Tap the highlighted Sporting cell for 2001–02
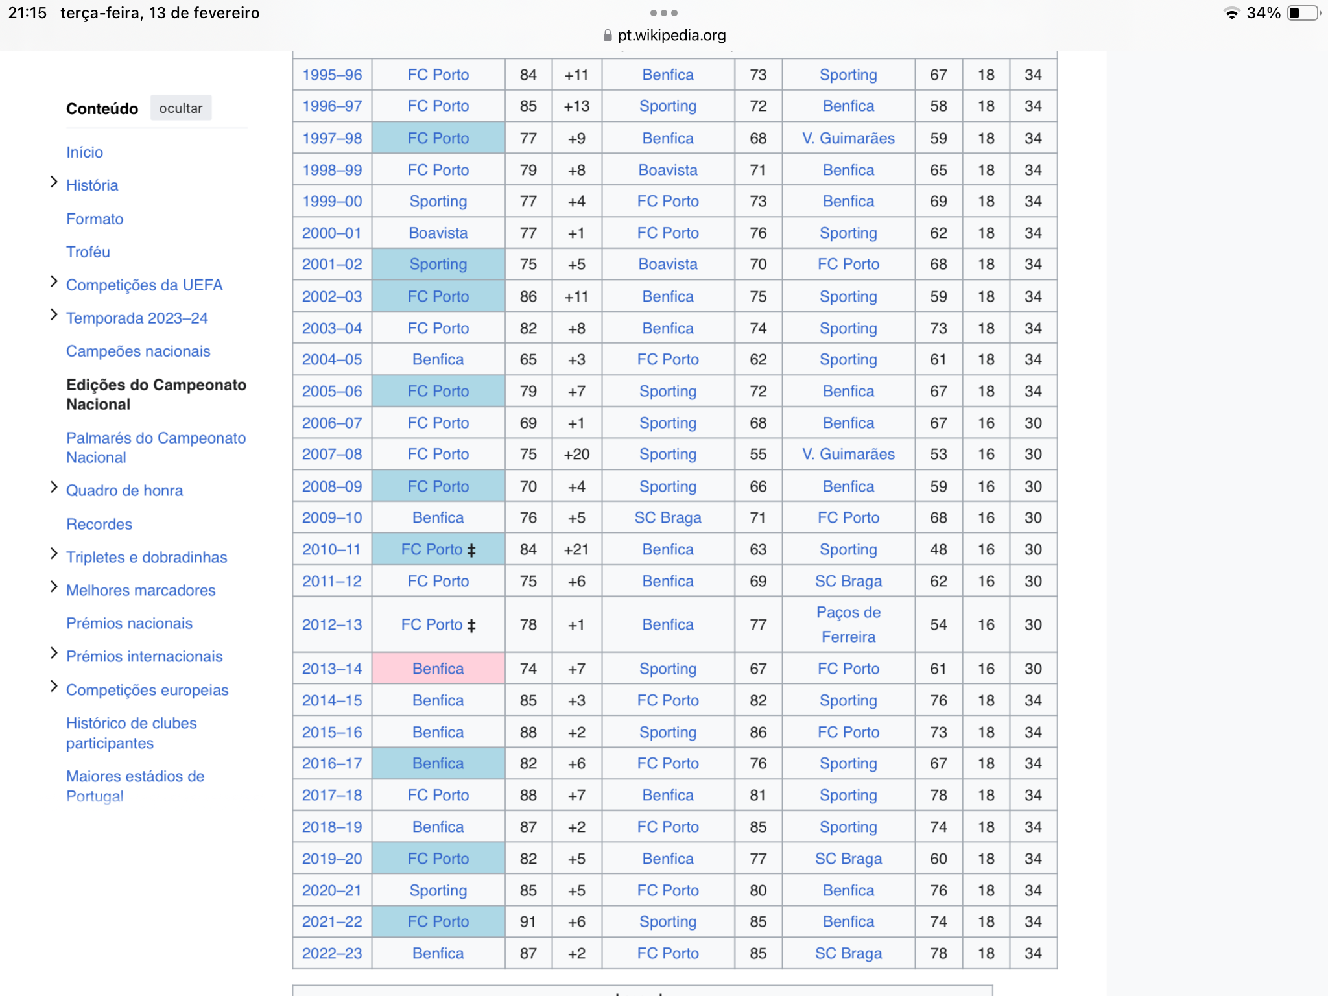 click(x=438, y=264)
